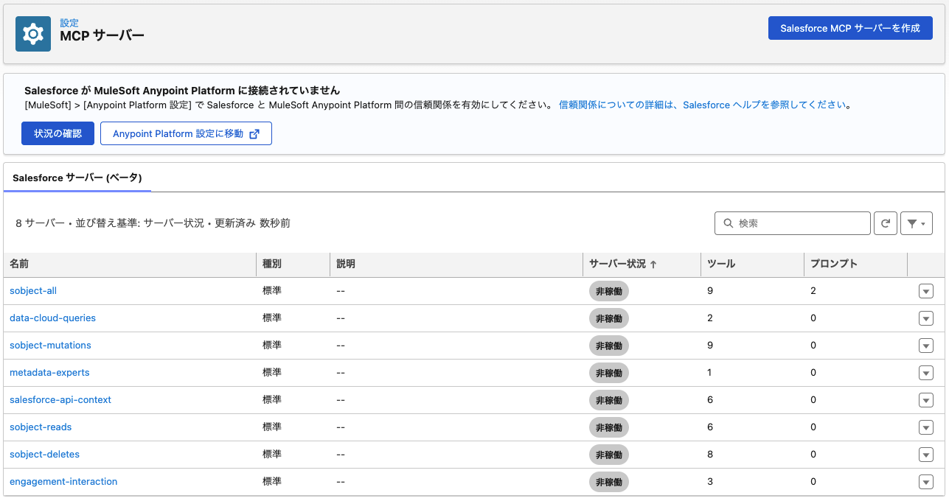The width and height of the screenshot is (949, 501).
Task: Sort by the ツール column header
Action: [x=752, y=264]
